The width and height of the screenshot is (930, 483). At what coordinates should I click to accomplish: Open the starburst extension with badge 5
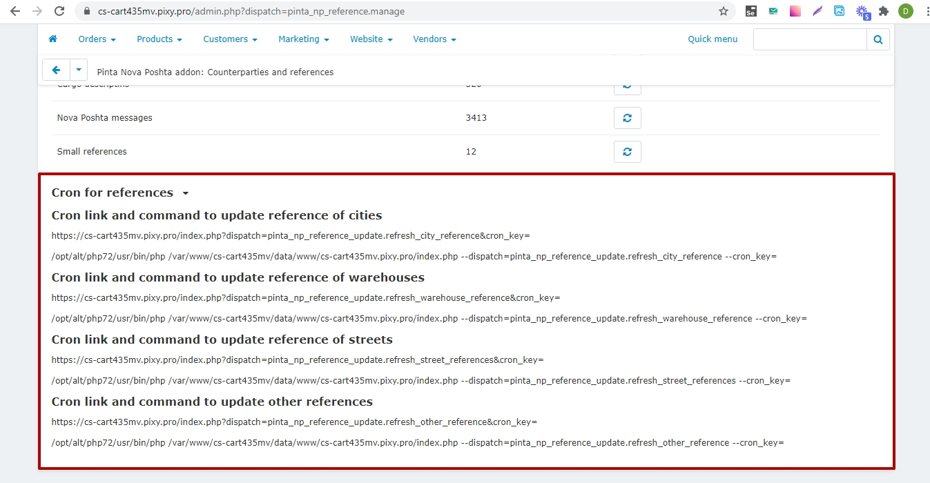[x=862, y=12]
